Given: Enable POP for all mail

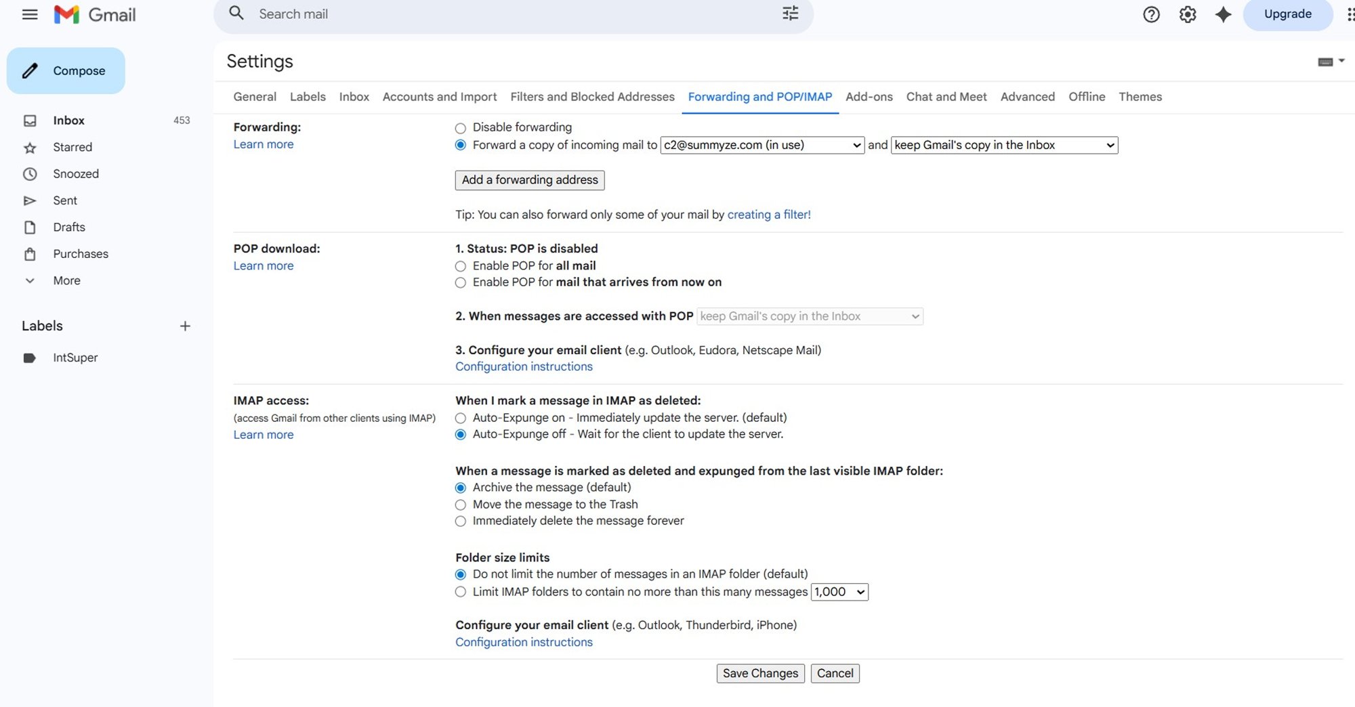Looking at the screenshot, I should coord(461,266).
